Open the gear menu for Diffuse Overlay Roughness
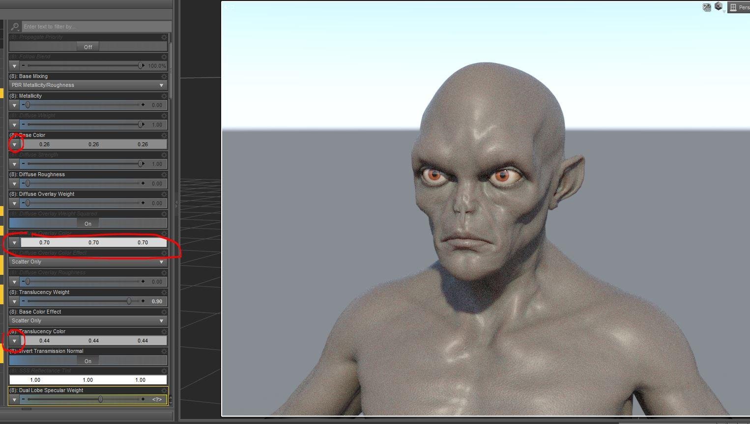Image resolution: width=750 pixels, height=424 pixels. 164,273
